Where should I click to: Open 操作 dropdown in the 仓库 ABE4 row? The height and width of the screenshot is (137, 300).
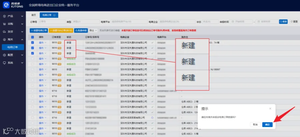43,112
